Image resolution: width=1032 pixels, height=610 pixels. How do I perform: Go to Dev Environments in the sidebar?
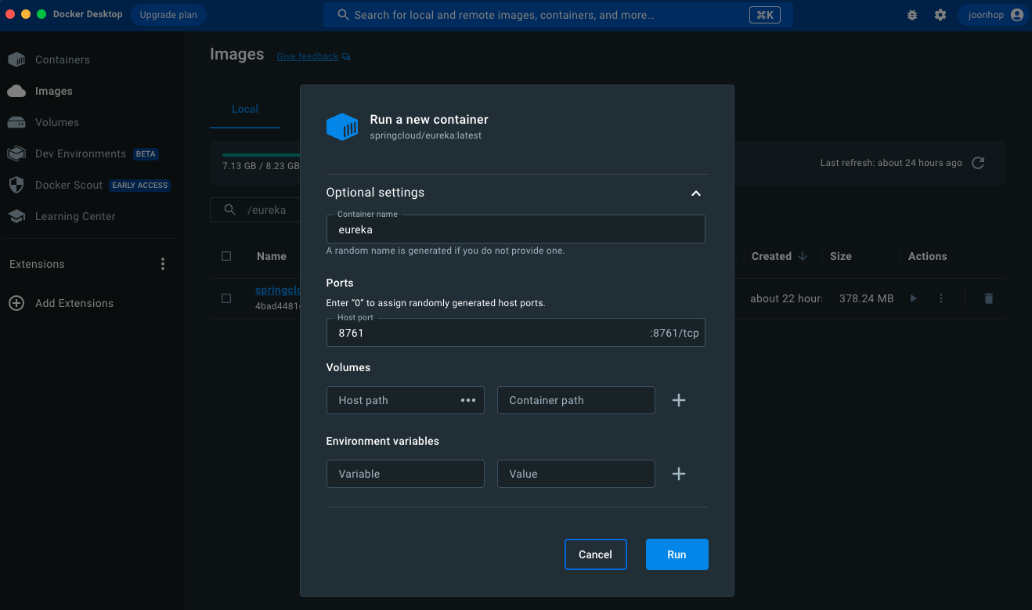click(x=81, y=153)
